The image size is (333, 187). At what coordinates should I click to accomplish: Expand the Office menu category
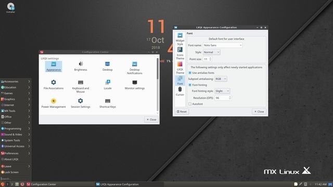point(16,117)
